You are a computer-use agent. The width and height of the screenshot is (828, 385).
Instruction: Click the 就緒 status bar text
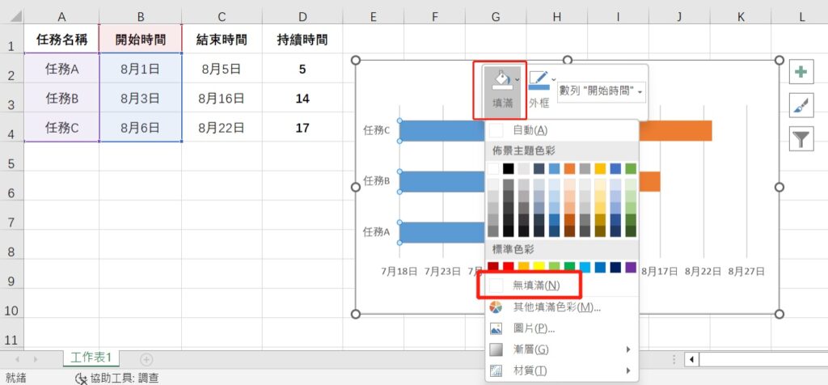coord(15,378)
